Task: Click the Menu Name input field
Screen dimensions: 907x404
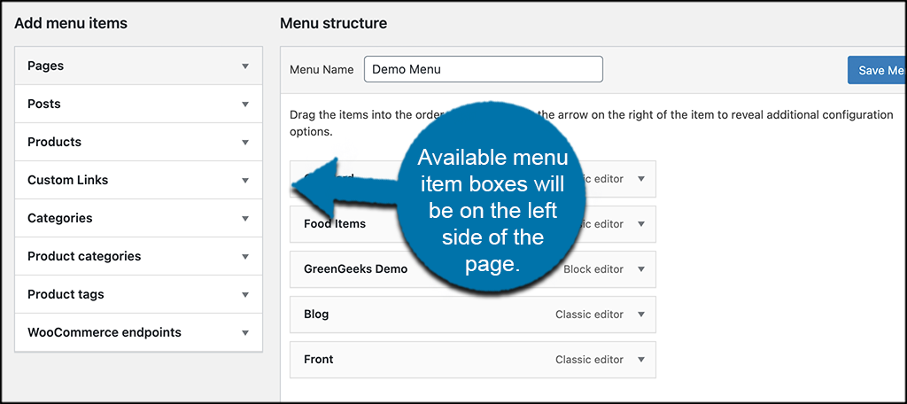Action: (484, 69)
